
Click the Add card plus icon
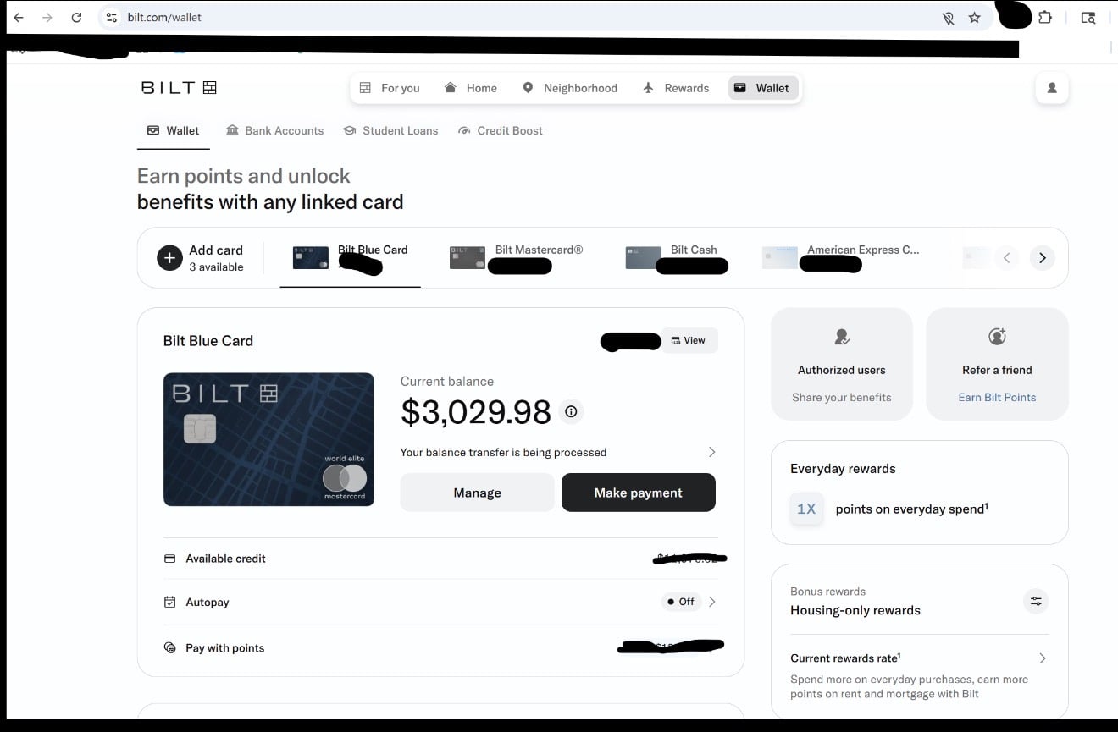click(x=169, y=258)
